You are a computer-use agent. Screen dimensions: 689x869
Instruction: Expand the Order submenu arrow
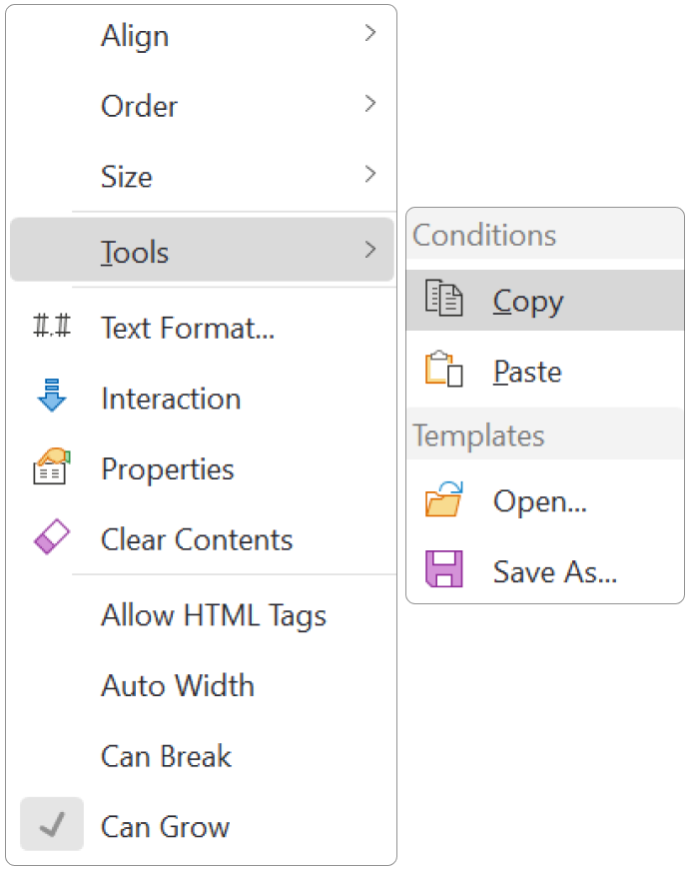pos(370,104)
